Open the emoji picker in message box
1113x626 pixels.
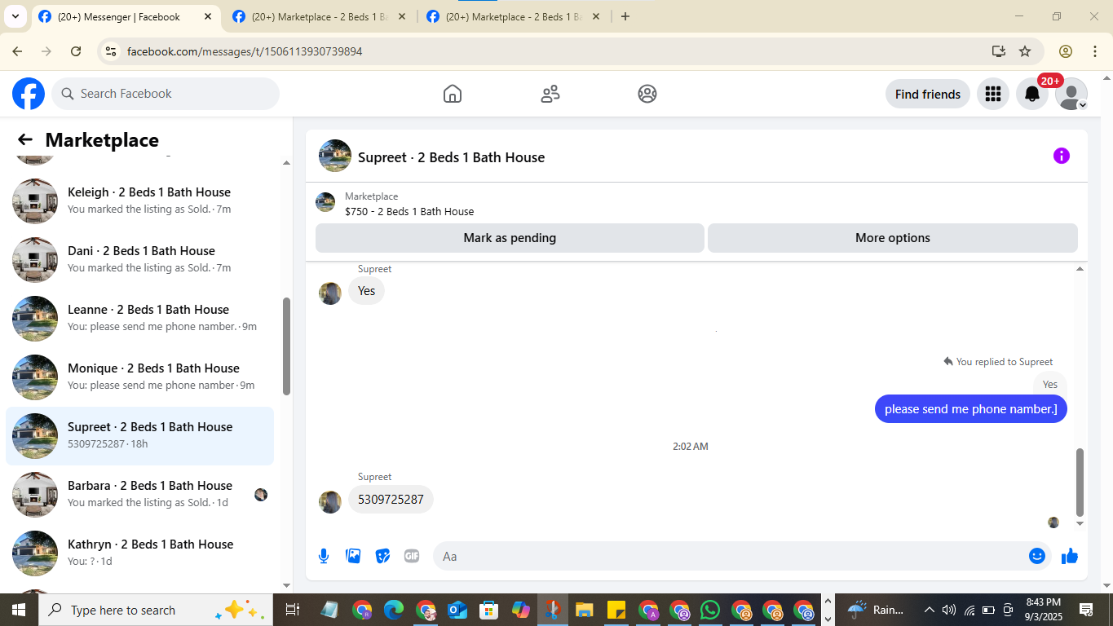coord(1036,556)
